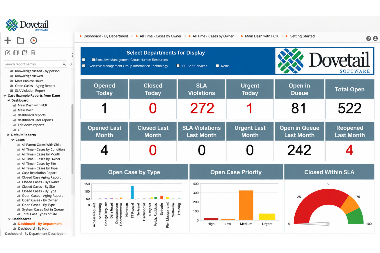Click the left panel vertical scrollbar
Screen dimensions: 380x253
(72, 139)
